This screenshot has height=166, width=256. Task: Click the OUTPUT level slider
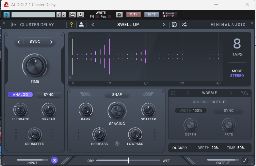click(223, 160)
